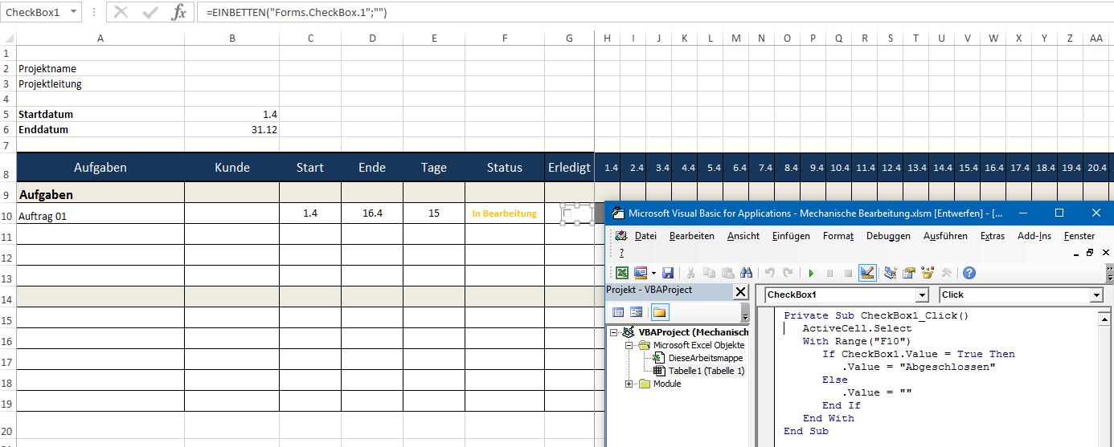Click the Paste clipboard icon in VBA toolbar
This screenshot has width=1114, height=447.
[x=727, y=273]
